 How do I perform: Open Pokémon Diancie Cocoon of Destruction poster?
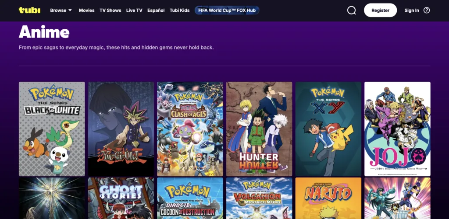tap(190, 198)
